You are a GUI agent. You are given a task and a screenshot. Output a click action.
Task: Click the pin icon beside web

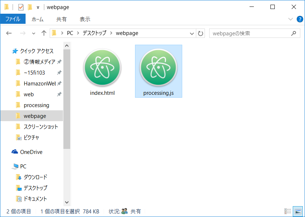[x=59, y=94]
